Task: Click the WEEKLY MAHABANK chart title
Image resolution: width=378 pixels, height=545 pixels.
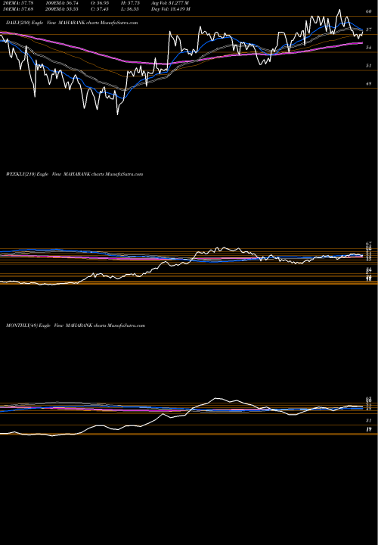Action: point(74,174)
